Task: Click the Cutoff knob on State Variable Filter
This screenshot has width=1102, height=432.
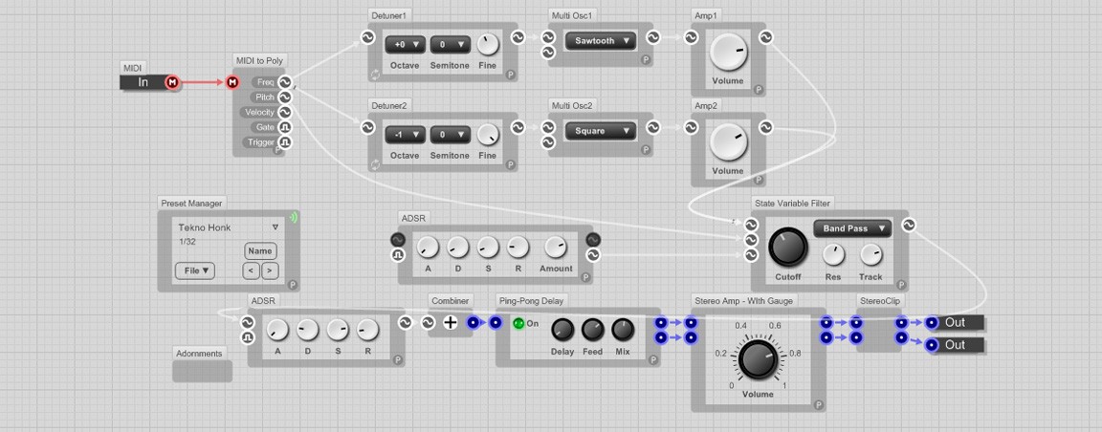Action: tap(787, 248)
